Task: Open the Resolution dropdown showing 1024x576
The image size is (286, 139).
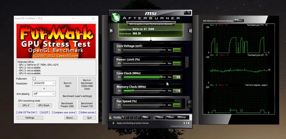Action: click(44, 83)
